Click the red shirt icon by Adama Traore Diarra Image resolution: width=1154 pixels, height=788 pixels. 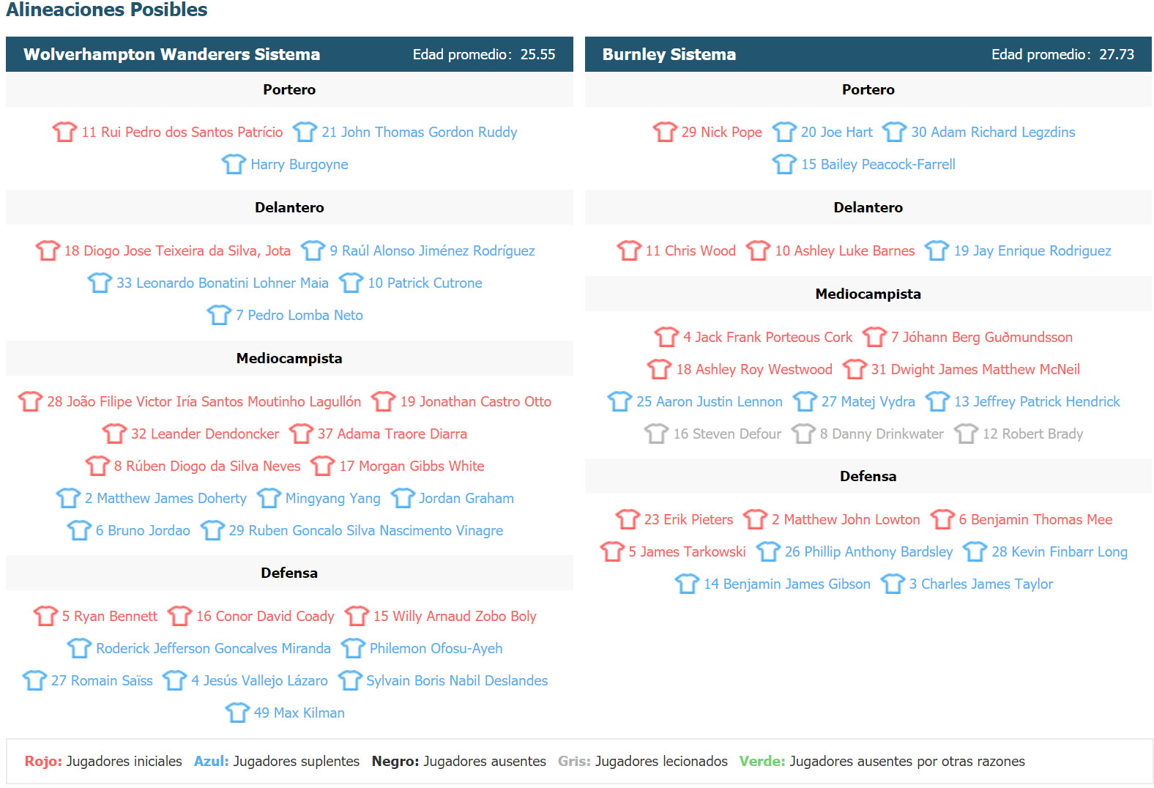(301, 434)
